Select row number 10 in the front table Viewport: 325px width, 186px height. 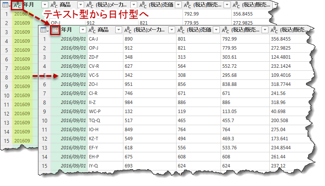pyautogui.click(x=44, y=121)
